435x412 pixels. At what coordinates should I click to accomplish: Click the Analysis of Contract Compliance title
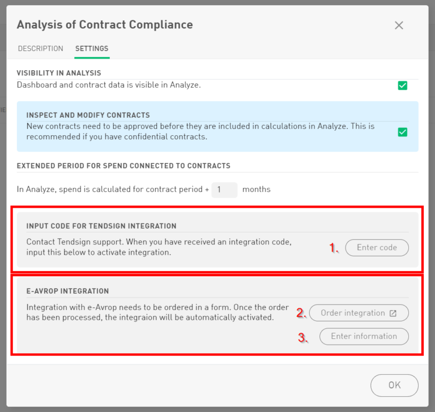tap(105, 25)
